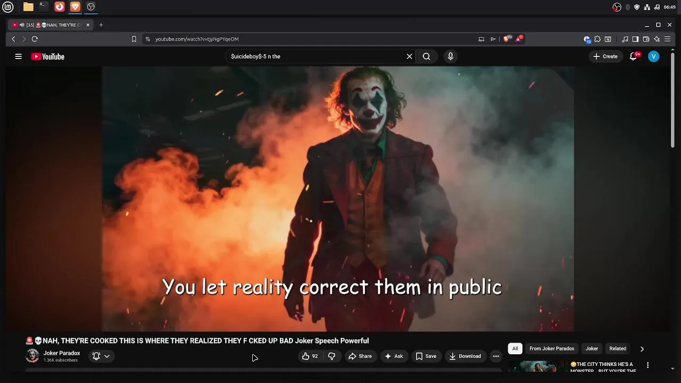Open site settings icon in address bar

click(148, 39)
